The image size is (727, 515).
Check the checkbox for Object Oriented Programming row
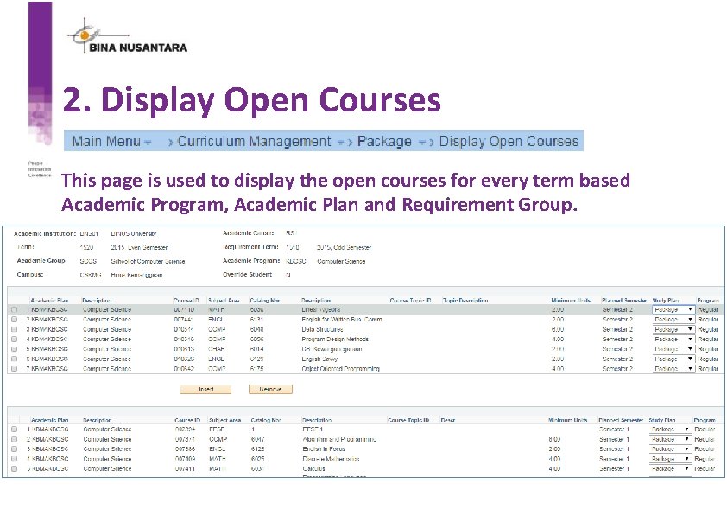tap(15, 368)
